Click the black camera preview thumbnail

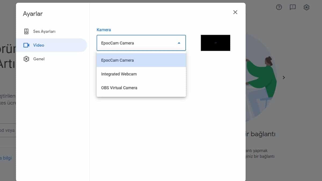pos(215,43)
